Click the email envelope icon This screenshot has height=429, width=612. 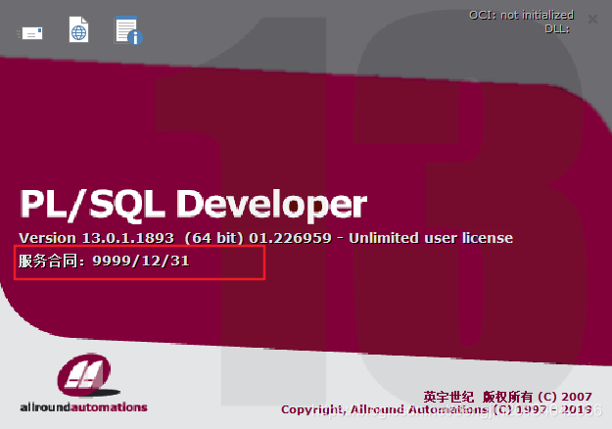pos(31,32)
